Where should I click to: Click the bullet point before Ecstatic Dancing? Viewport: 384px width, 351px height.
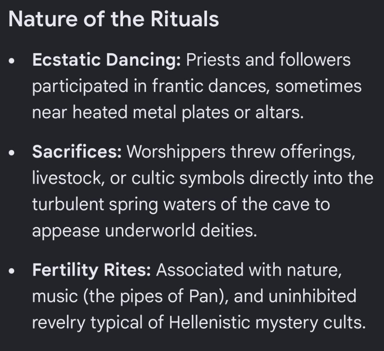(x=12, y=61)
